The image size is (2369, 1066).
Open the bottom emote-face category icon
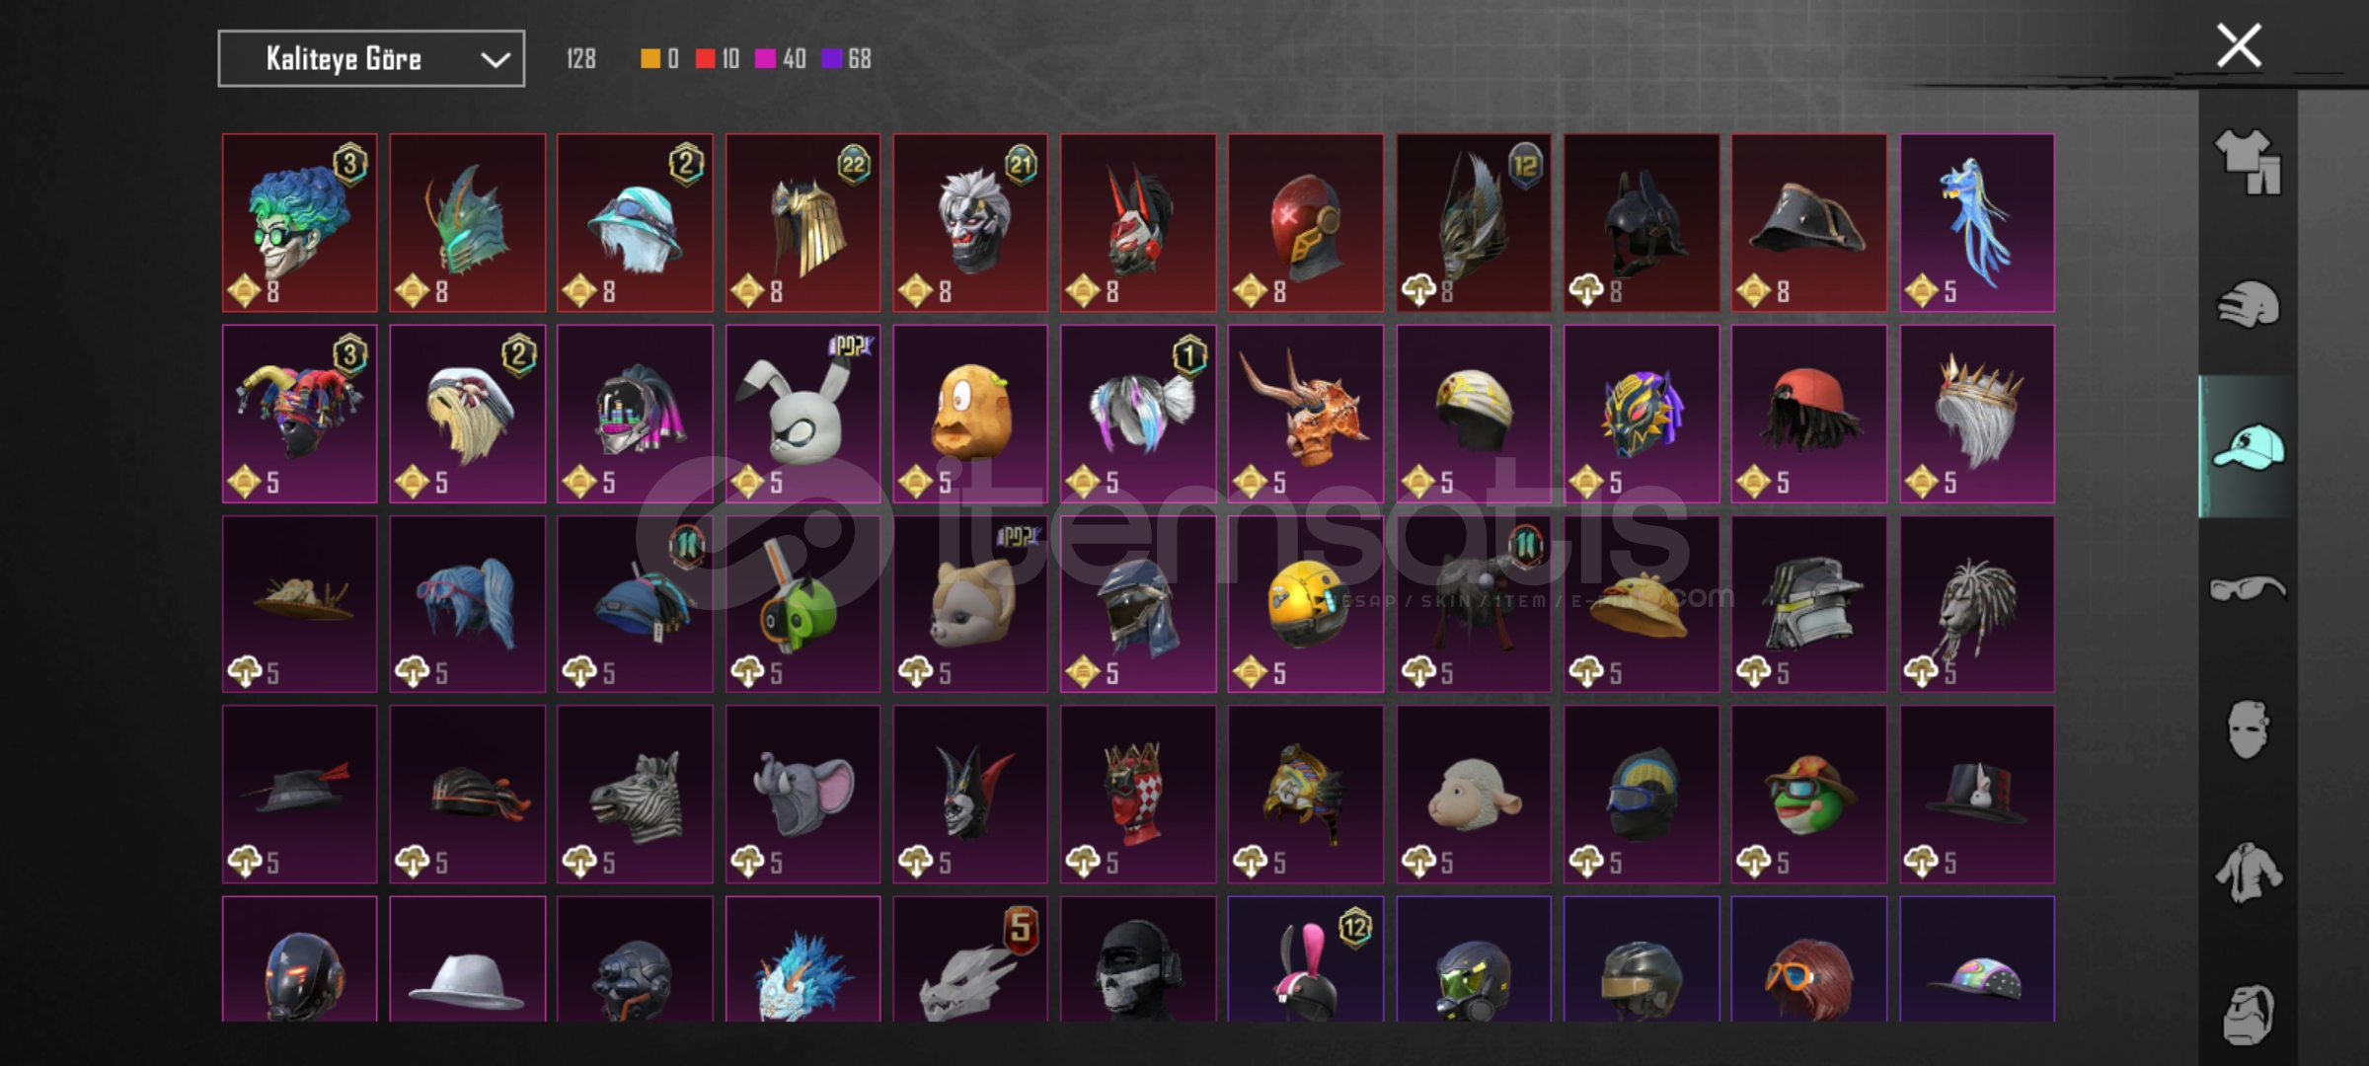pos(2248,1014)
